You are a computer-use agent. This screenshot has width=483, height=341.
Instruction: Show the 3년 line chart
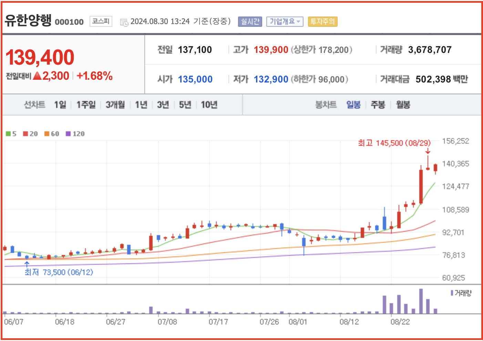point(163,104)
